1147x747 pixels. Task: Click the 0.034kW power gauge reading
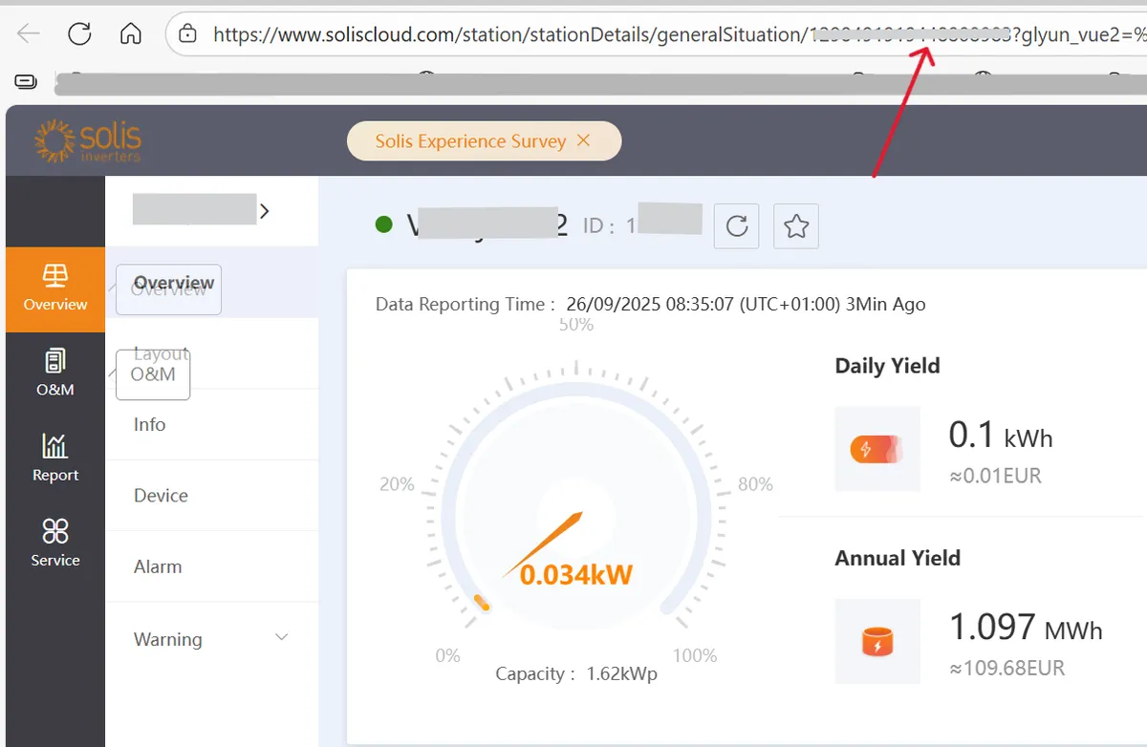point(576,575)
